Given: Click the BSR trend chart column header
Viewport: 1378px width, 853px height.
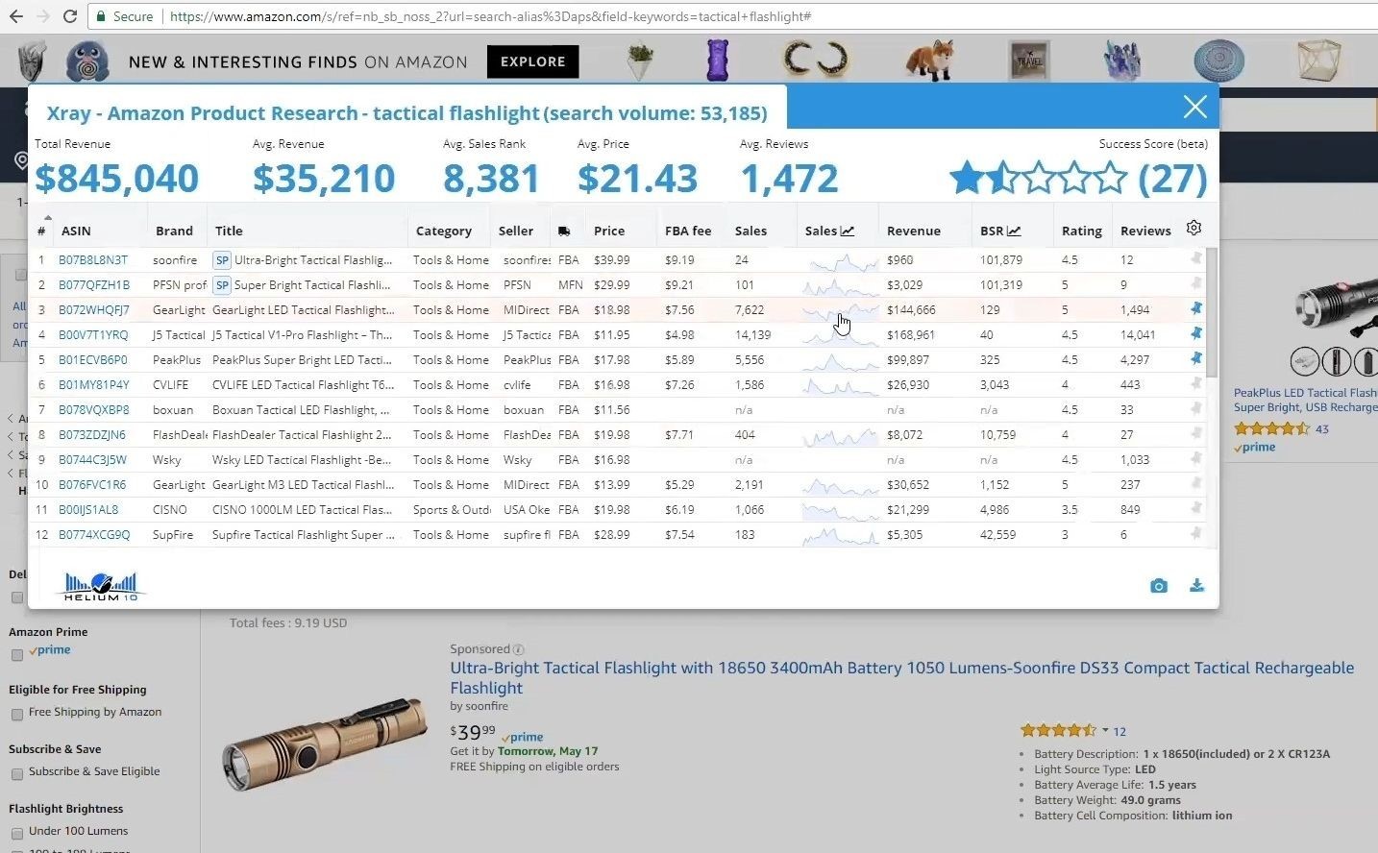Looking at the screenshot, I should pyautogui.click(x=1000, y=231).
